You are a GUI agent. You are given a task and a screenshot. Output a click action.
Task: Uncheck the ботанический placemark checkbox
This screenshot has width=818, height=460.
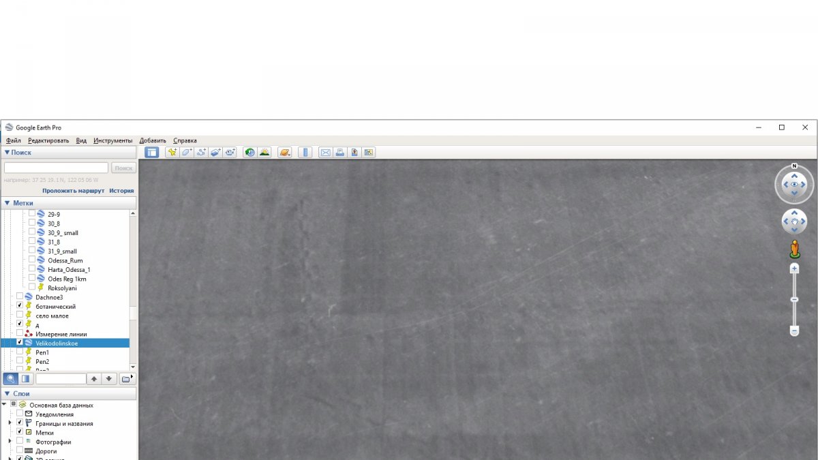pos(20,306)
